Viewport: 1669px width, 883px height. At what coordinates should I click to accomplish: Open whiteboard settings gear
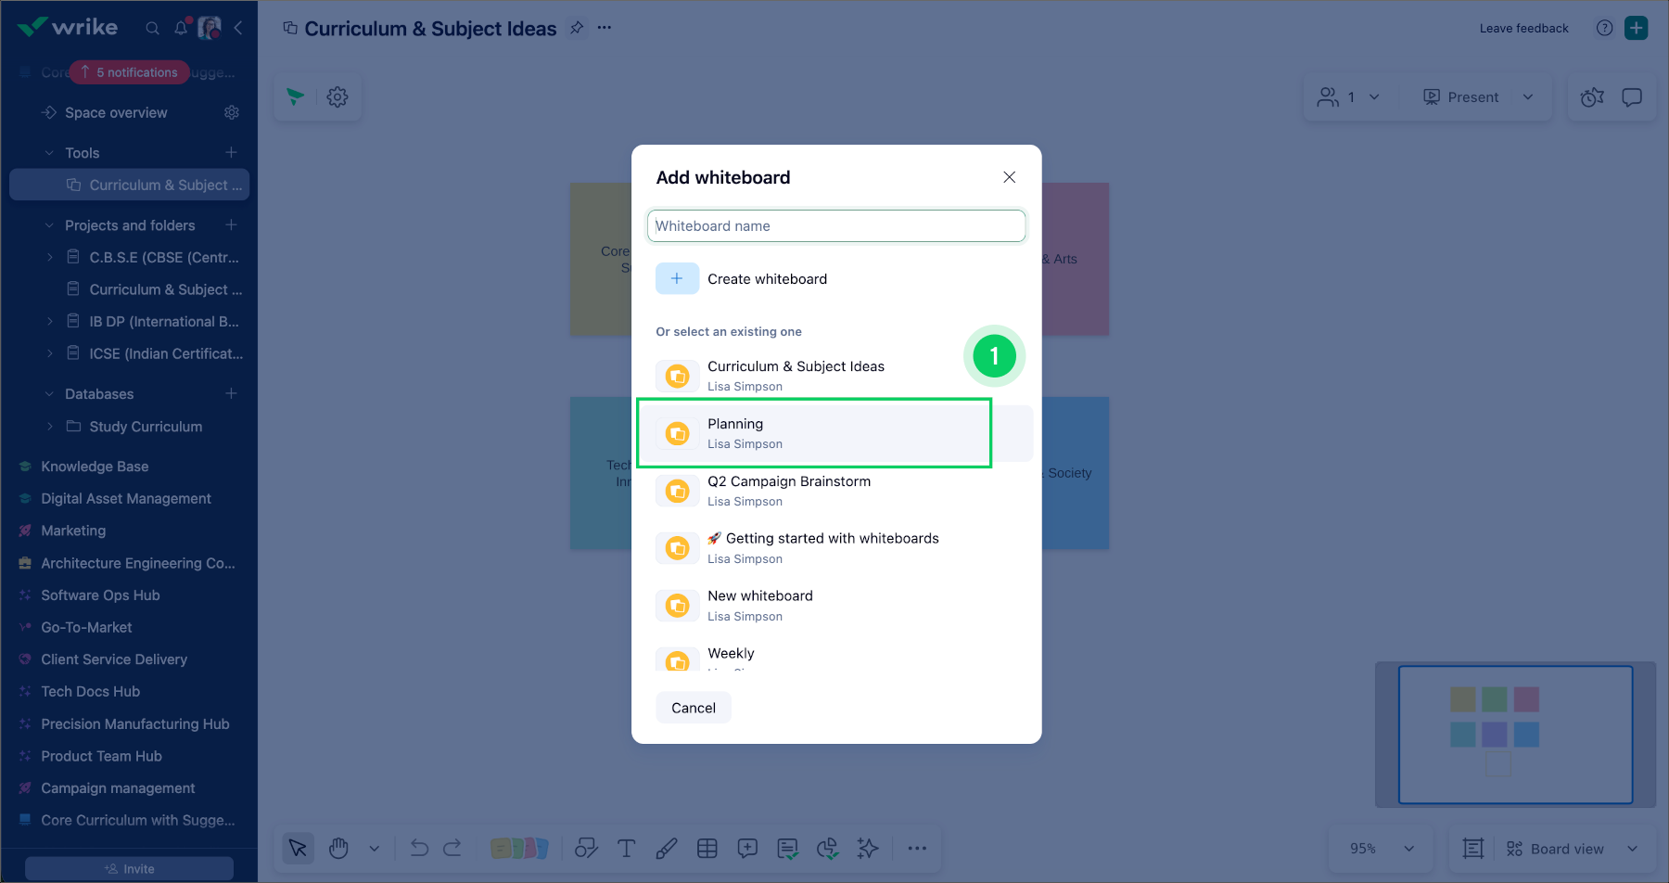pyautogui.click(x=338, y=96)
